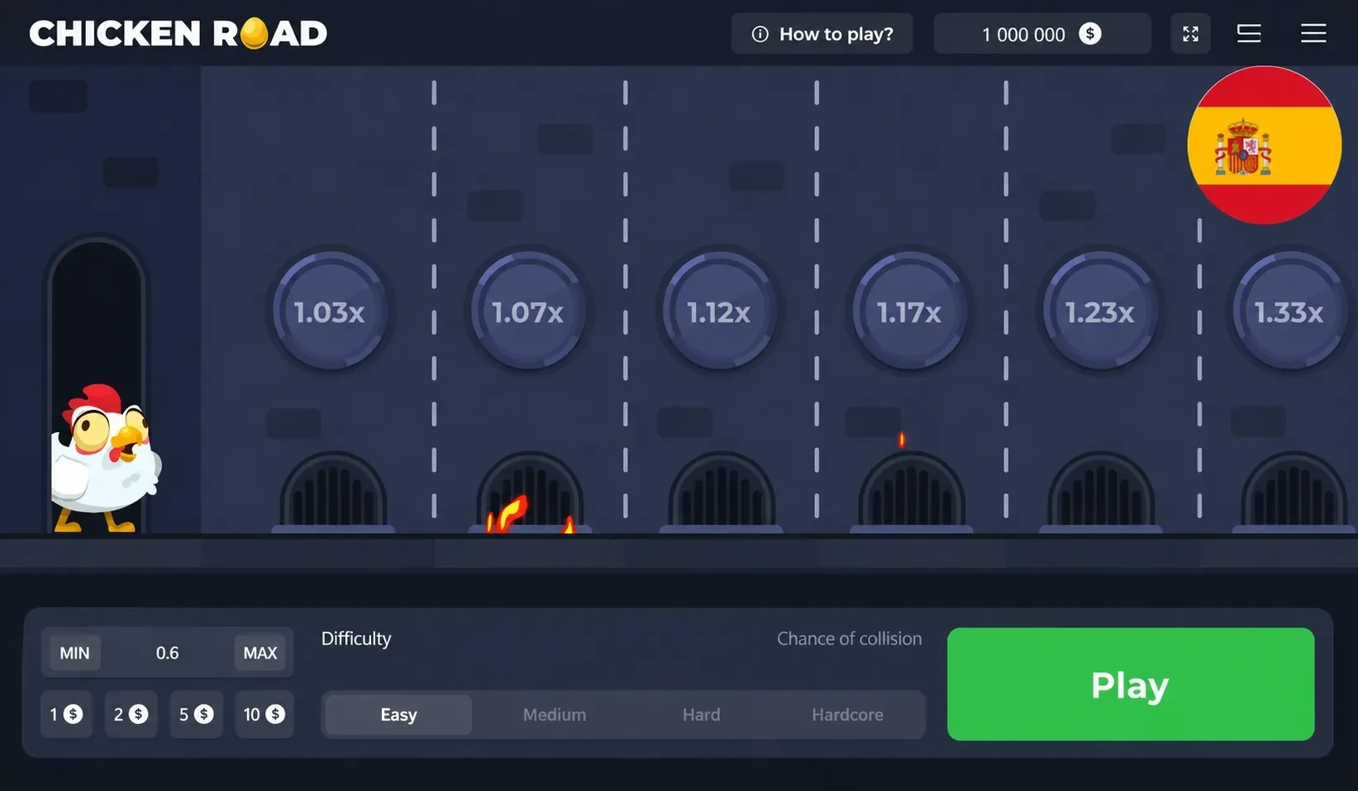Select the 1.17x multiplier coin
The image size is (1358, 791).
point(909,311)
